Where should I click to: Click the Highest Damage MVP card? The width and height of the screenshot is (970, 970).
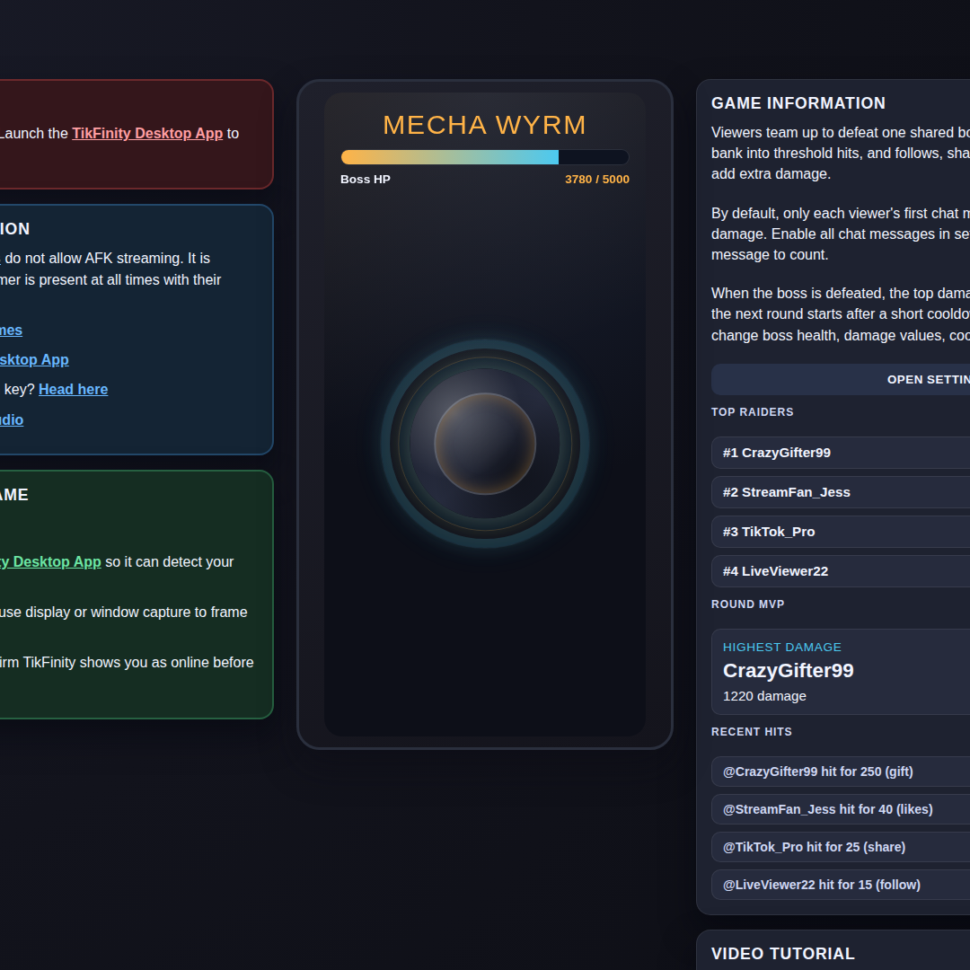click(x=841, y=672)
